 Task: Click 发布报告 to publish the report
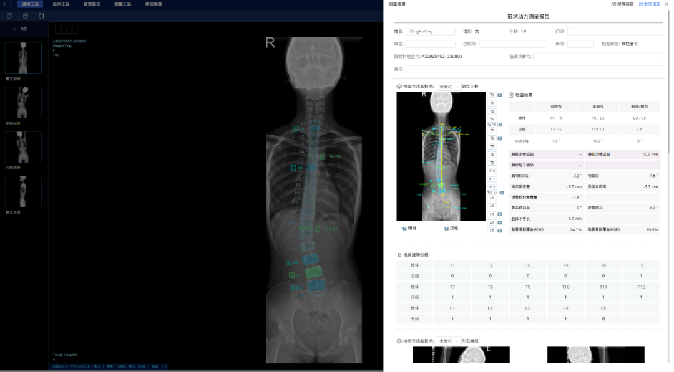coord(650,4)
